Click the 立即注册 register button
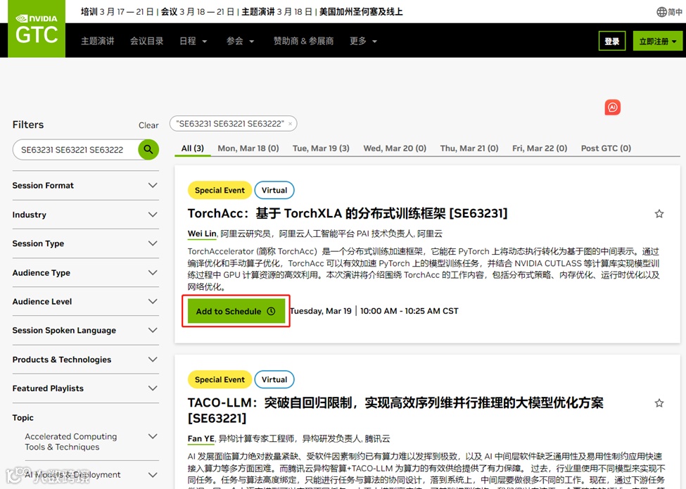 pos(658,41)
